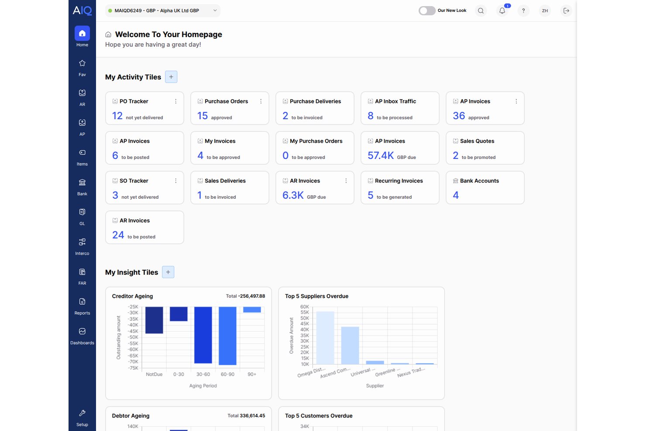The height and width of the screenshot is (431, 646).
Task: Click Ascend Com bar in Suppliers Overdue
Action: click(x=350, y=345)
